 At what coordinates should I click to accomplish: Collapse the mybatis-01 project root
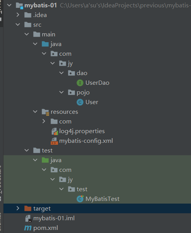click(9, 5)
